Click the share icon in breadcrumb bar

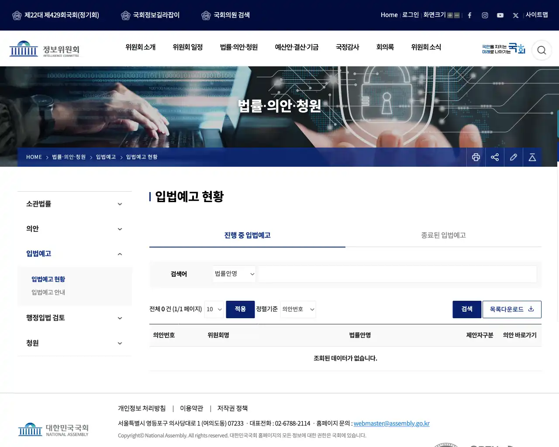click(495, 157)
